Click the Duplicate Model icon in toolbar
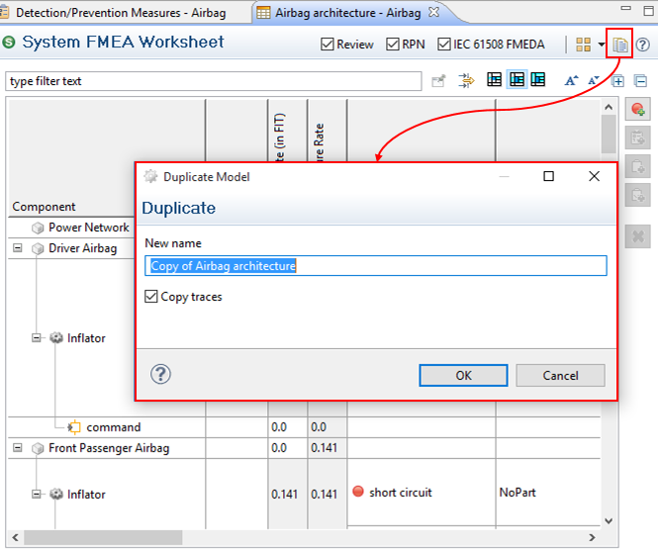 pyautogui.click(x=620, y=45)
